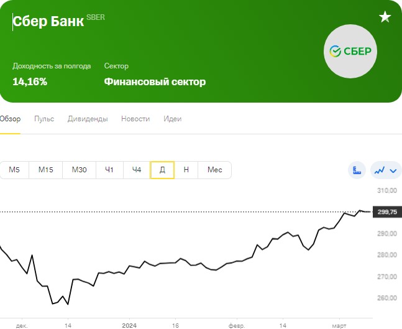Switch chart to Ч1 interval
This screenshot has width=402, height=329.
pyautogui.click(x=109, y=170)
